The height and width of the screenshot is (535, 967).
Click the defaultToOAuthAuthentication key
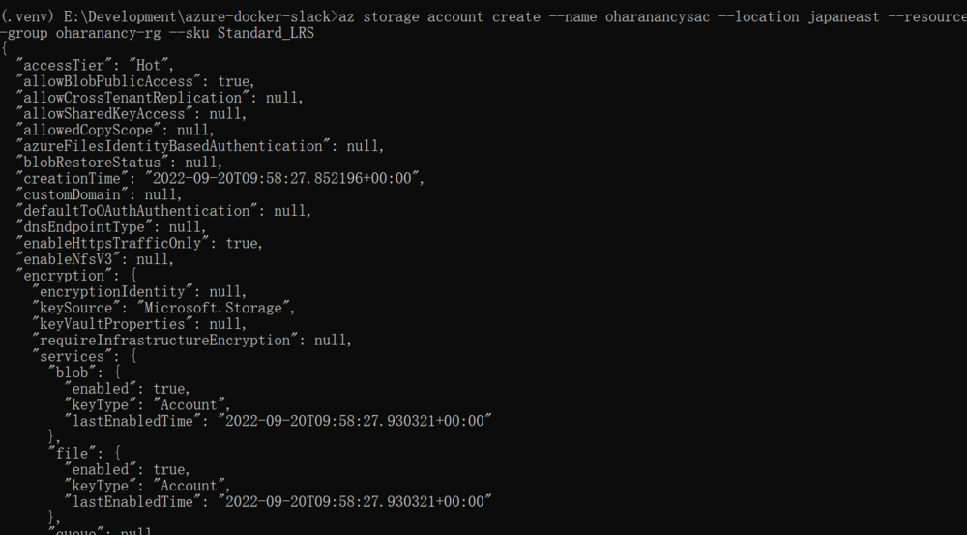click(137, 211)
